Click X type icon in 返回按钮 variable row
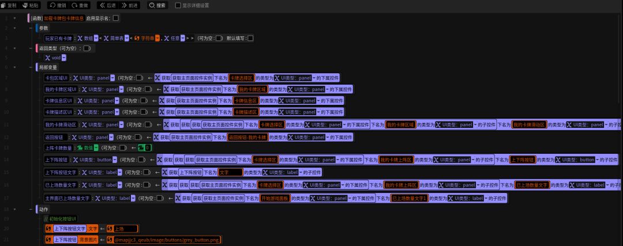The height and width of the screenshot is (246, 623). click(x=73, y=137)
